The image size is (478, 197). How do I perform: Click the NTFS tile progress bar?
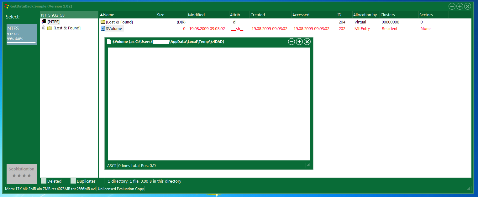pyautogui.click(x=21, y=42)
